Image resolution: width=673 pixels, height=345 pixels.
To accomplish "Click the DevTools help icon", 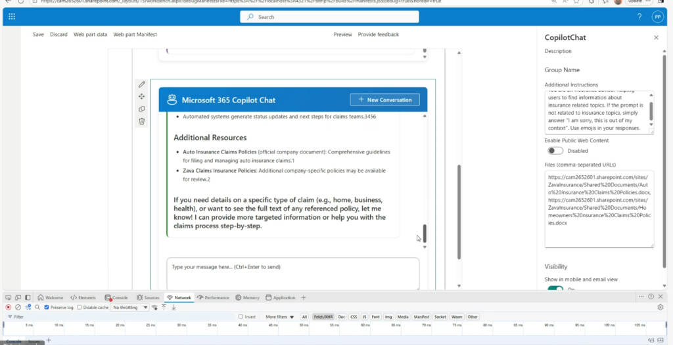I will [x=651, y=296].
